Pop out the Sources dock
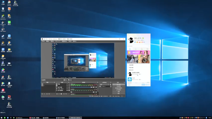This screenshot has width=212, height=119. click(69, 82)
